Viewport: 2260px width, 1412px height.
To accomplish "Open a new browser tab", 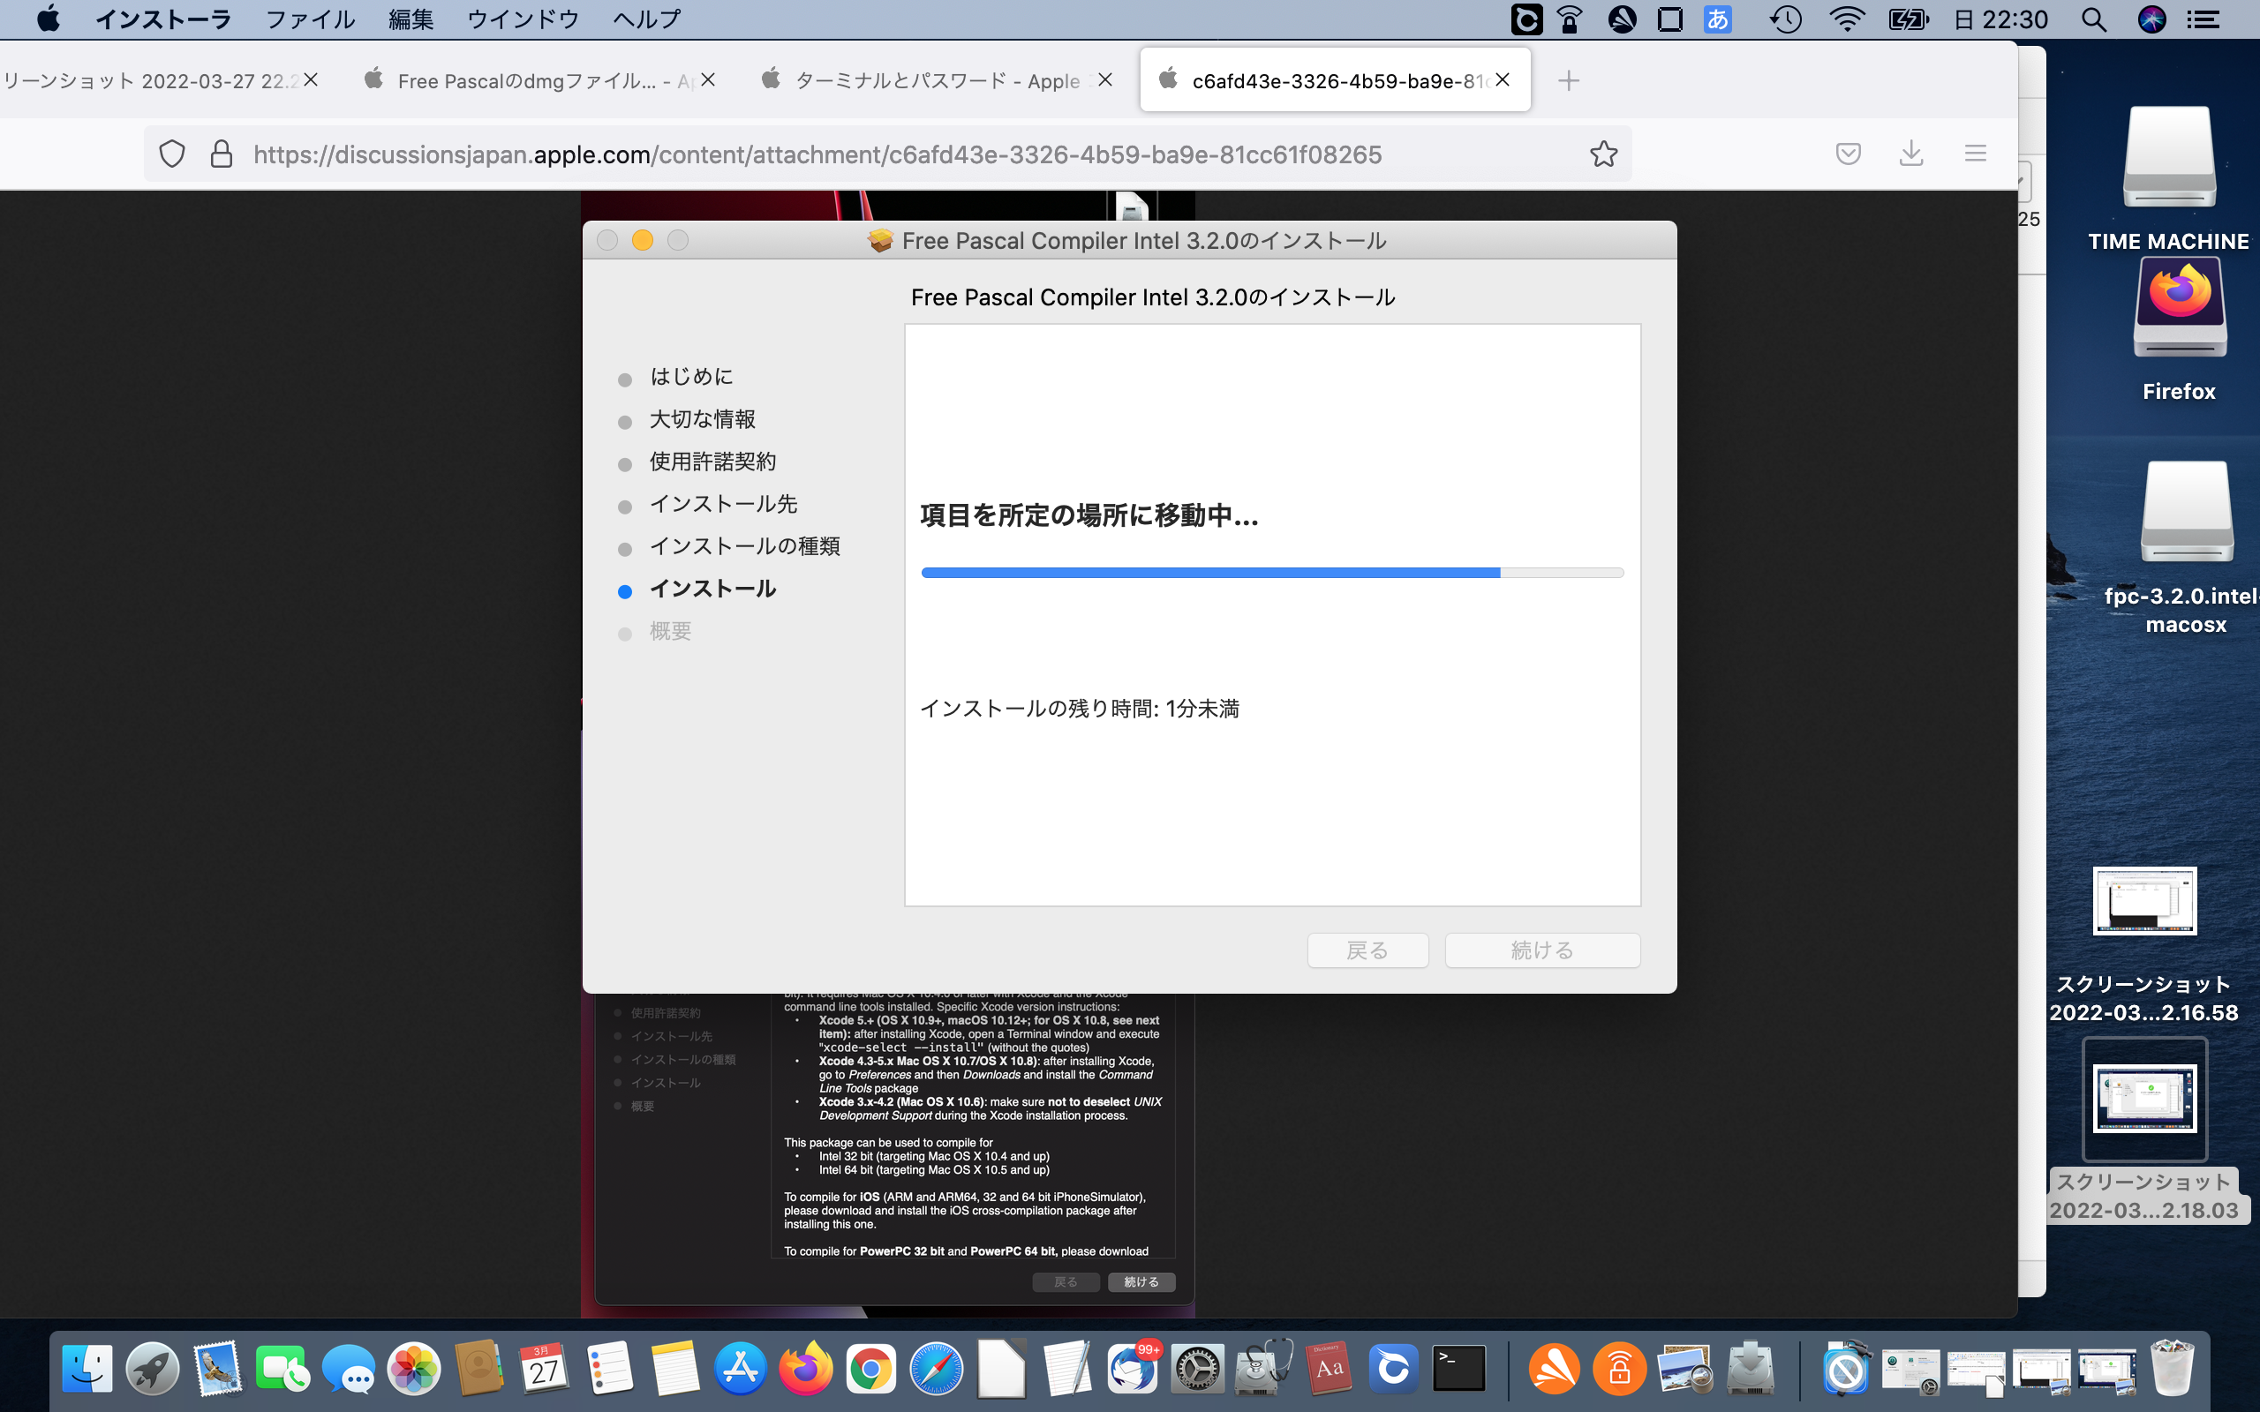I will 1568,81.
